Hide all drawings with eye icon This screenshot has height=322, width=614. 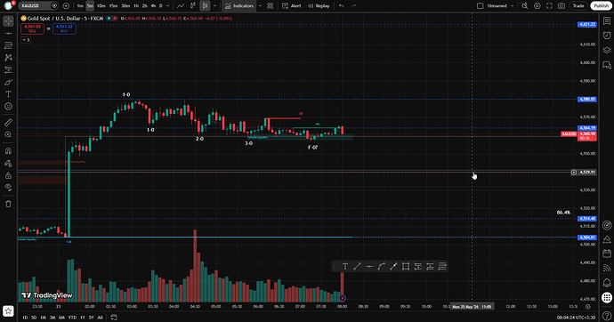tap(8, 188)
